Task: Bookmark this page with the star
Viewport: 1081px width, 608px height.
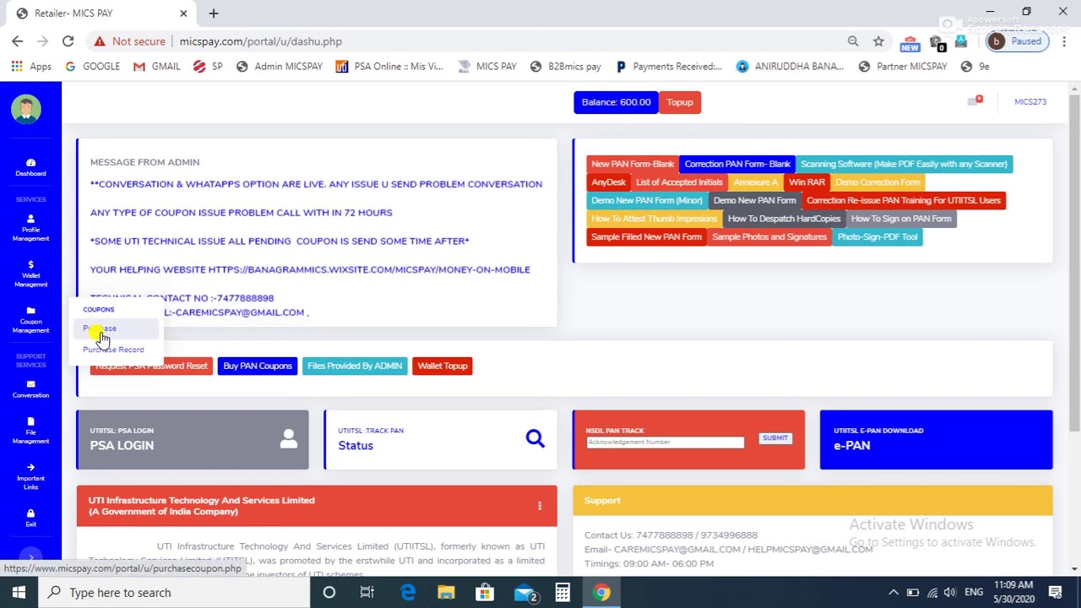Action: (878, 41)
